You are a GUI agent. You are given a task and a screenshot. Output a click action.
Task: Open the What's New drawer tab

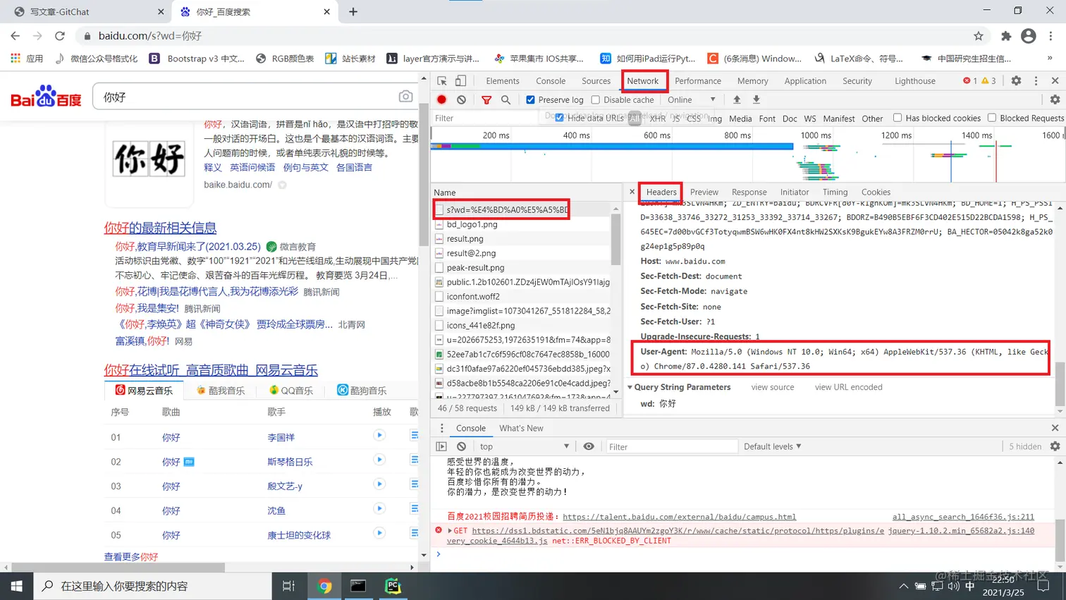(521, 428)
